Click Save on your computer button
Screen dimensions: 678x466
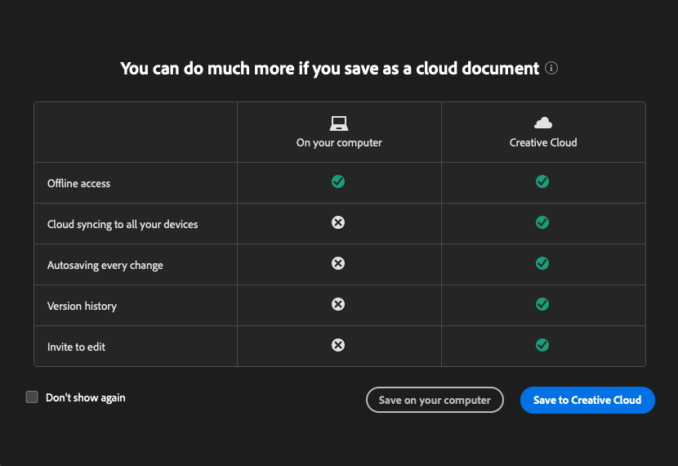click(x=435, y=400)
